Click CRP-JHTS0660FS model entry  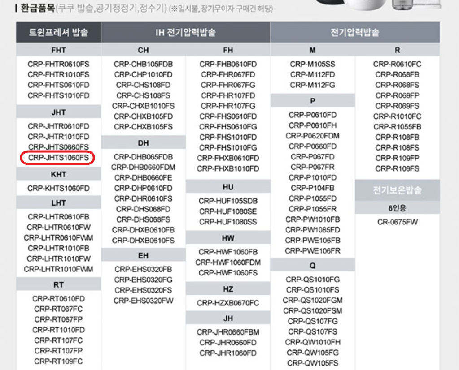coord(58,147)
